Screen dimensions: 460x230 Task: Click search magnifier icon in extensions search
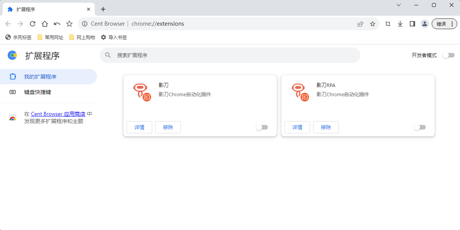[x=108, y=55]
